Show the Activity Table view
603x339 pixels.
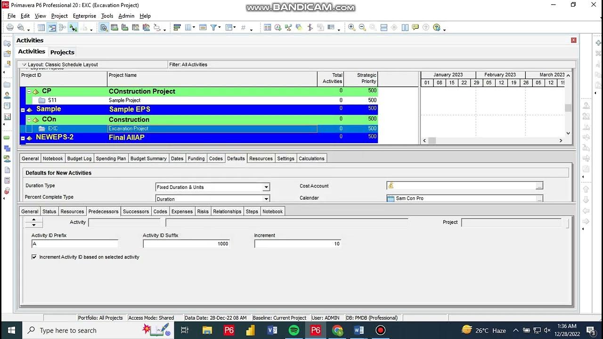point(41,28)
